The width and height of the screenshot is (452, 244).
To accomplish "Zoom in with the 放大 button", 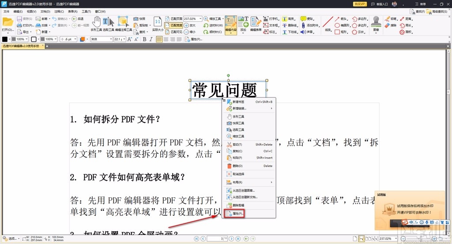I will click(190, 25).
